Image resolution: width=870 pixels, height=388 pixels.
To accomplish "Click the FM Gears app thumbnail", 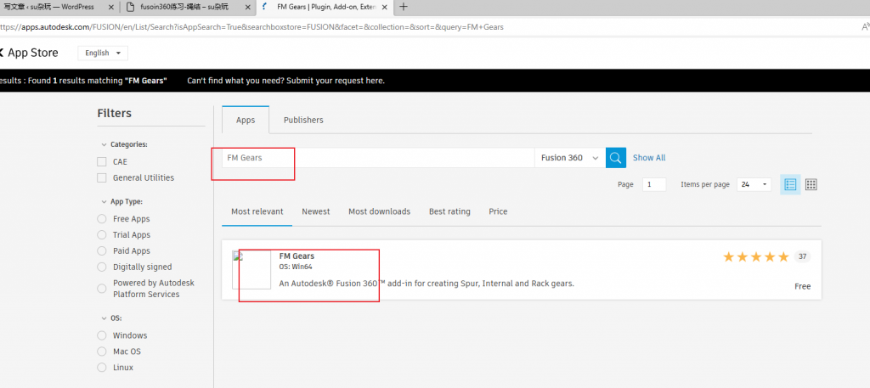I will point(251,270).
